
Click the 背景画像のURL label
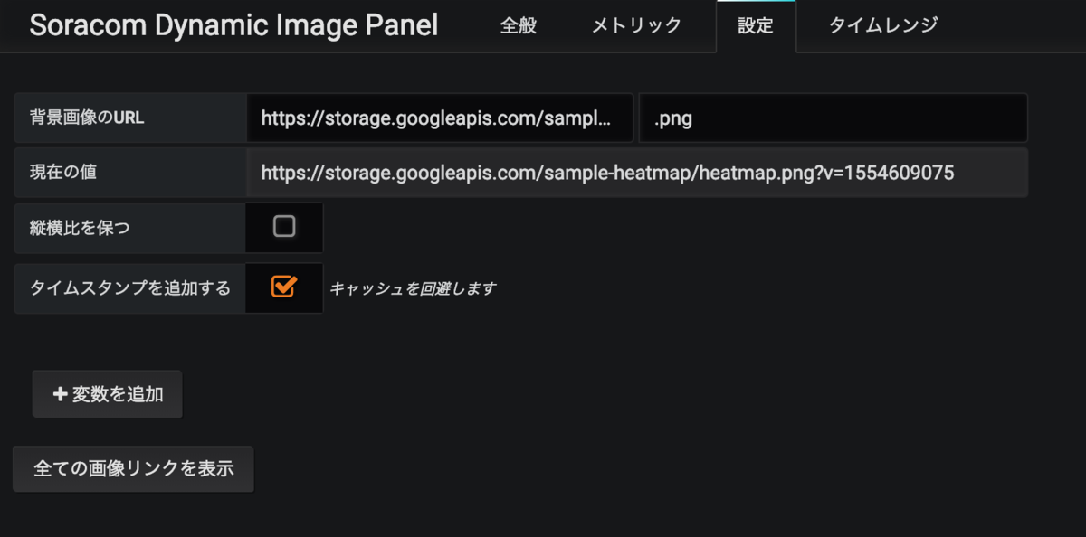[x=87, y=118]
